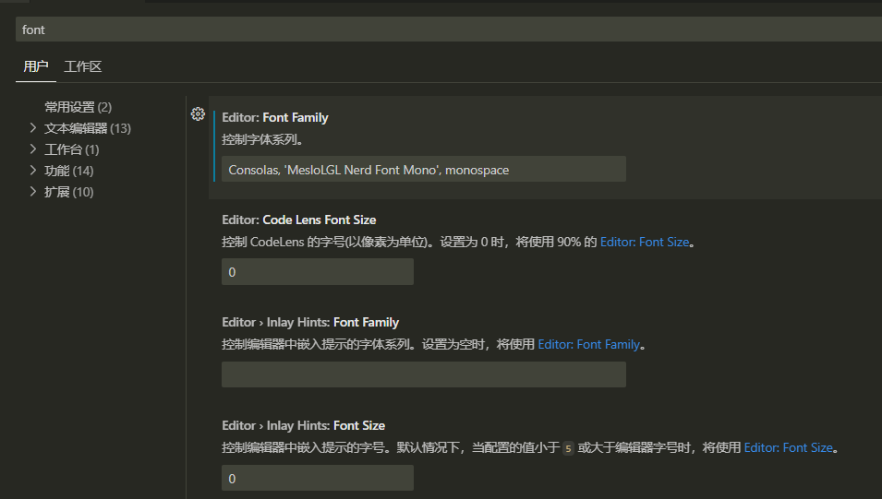882x499 pixels.
Task: Expand the 文本编辑器 tree chevron
Action: point(33,128)
